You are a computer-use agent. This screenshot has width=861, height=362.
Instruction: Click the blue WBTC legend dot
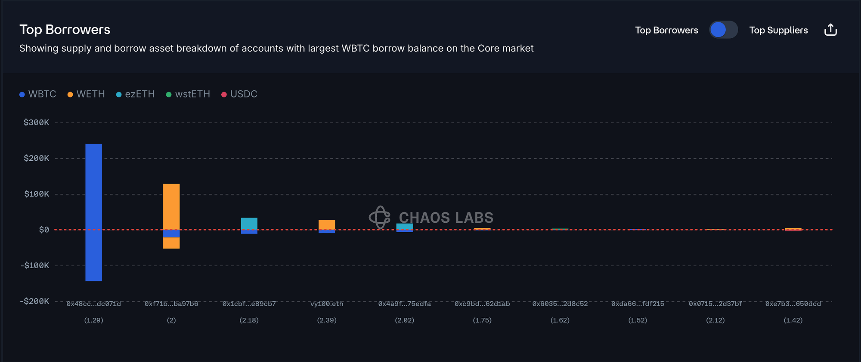pyautogui.click(x=22, y=95)
